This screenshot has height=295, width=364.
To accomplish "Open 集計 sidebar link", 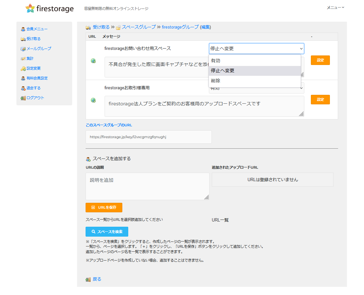I will [x=30, y=58].
